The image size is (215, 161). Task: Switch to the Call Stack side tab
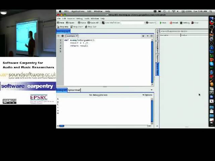(157, 35)
